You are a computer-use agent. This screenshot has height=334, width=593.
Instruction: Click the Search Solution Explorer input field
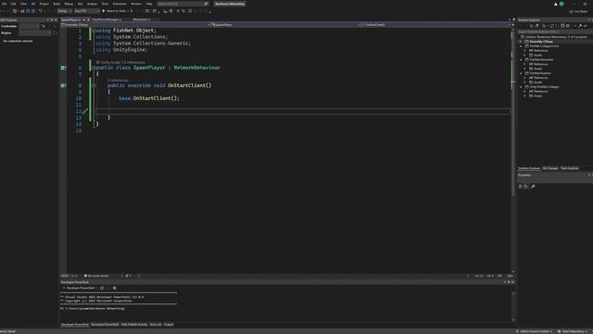tap(554, 32)
